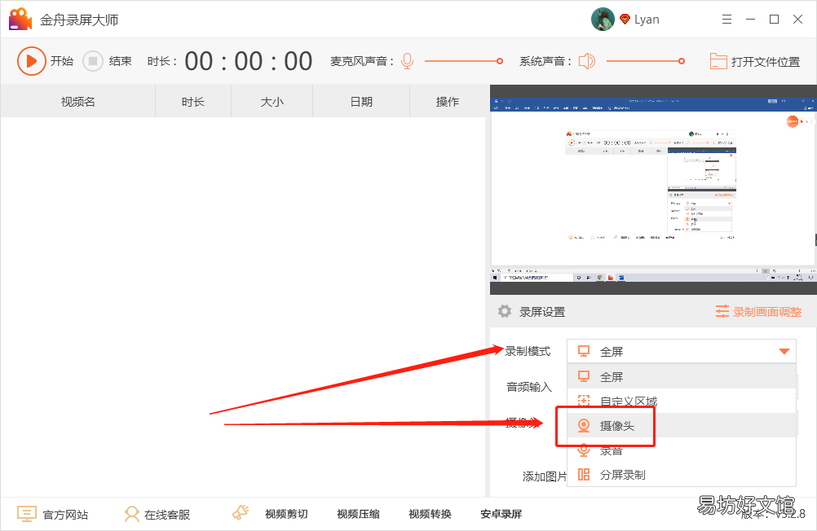Open 录制画面调整 recording screen adjustment

[758, 312]
